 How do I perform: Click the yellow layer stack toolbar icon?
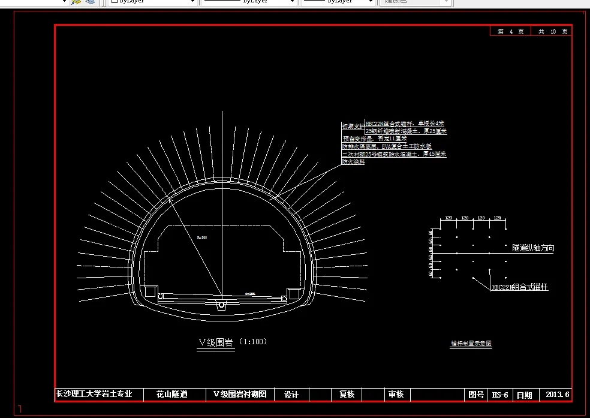[x=76, y=2]
